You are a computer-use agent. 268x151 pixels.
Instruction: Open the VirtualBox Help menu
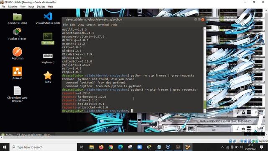50,7
